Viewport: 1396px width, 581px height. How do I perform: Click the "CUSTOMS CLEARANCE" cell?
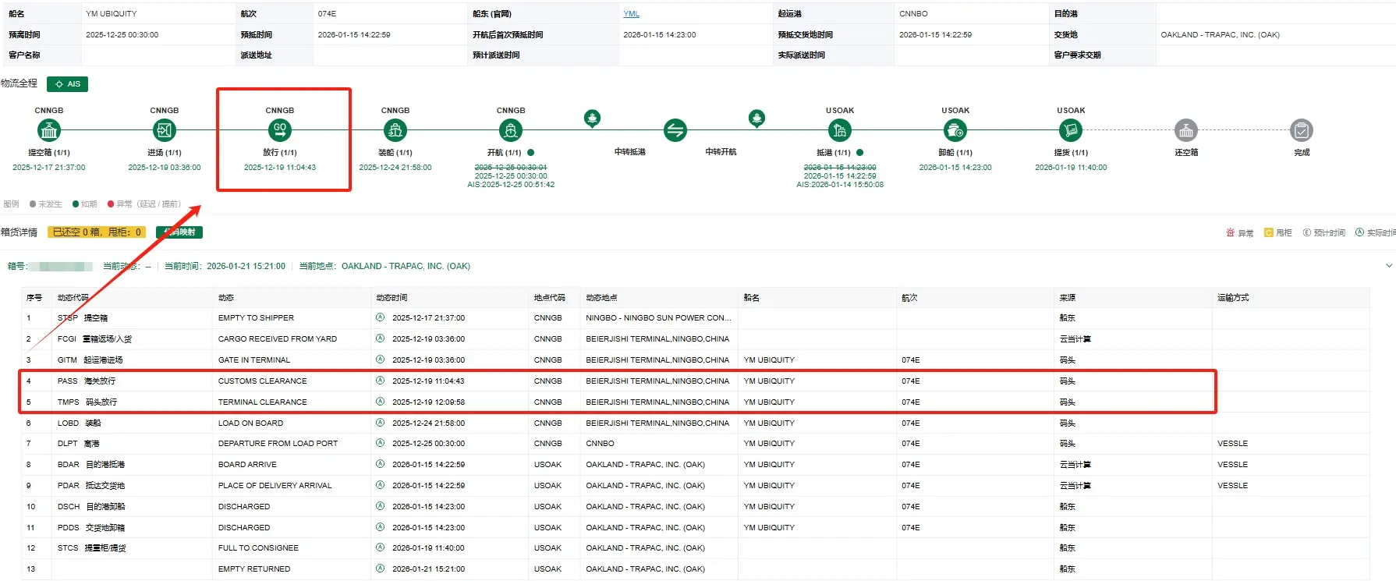click(x=263, y=381)
